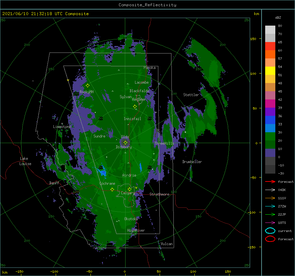Select the orange 57-60 dBZ swatch

pos(270,54)
